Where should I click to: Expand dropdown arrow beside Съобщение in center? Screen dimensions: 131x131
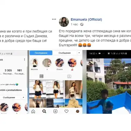click(79, 53)
